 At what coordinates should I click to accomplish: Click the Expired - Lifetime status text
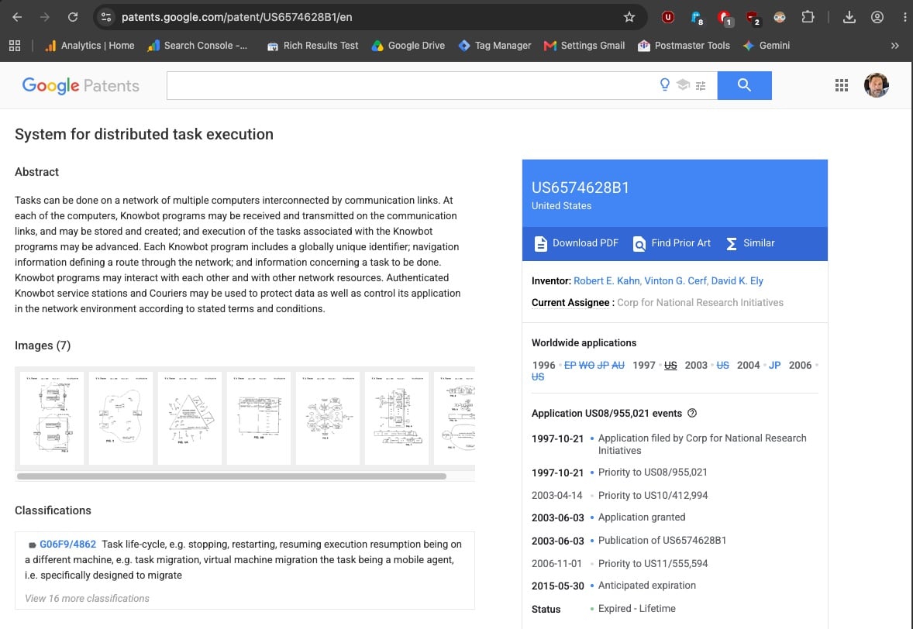(x=637, y=609)
